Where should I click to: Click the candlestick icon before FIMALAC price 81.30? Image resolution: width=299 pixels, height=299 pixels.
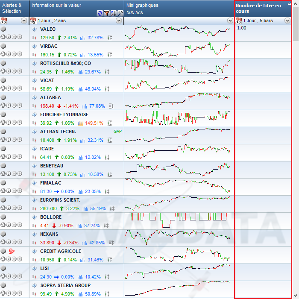[x=34, y=191]
